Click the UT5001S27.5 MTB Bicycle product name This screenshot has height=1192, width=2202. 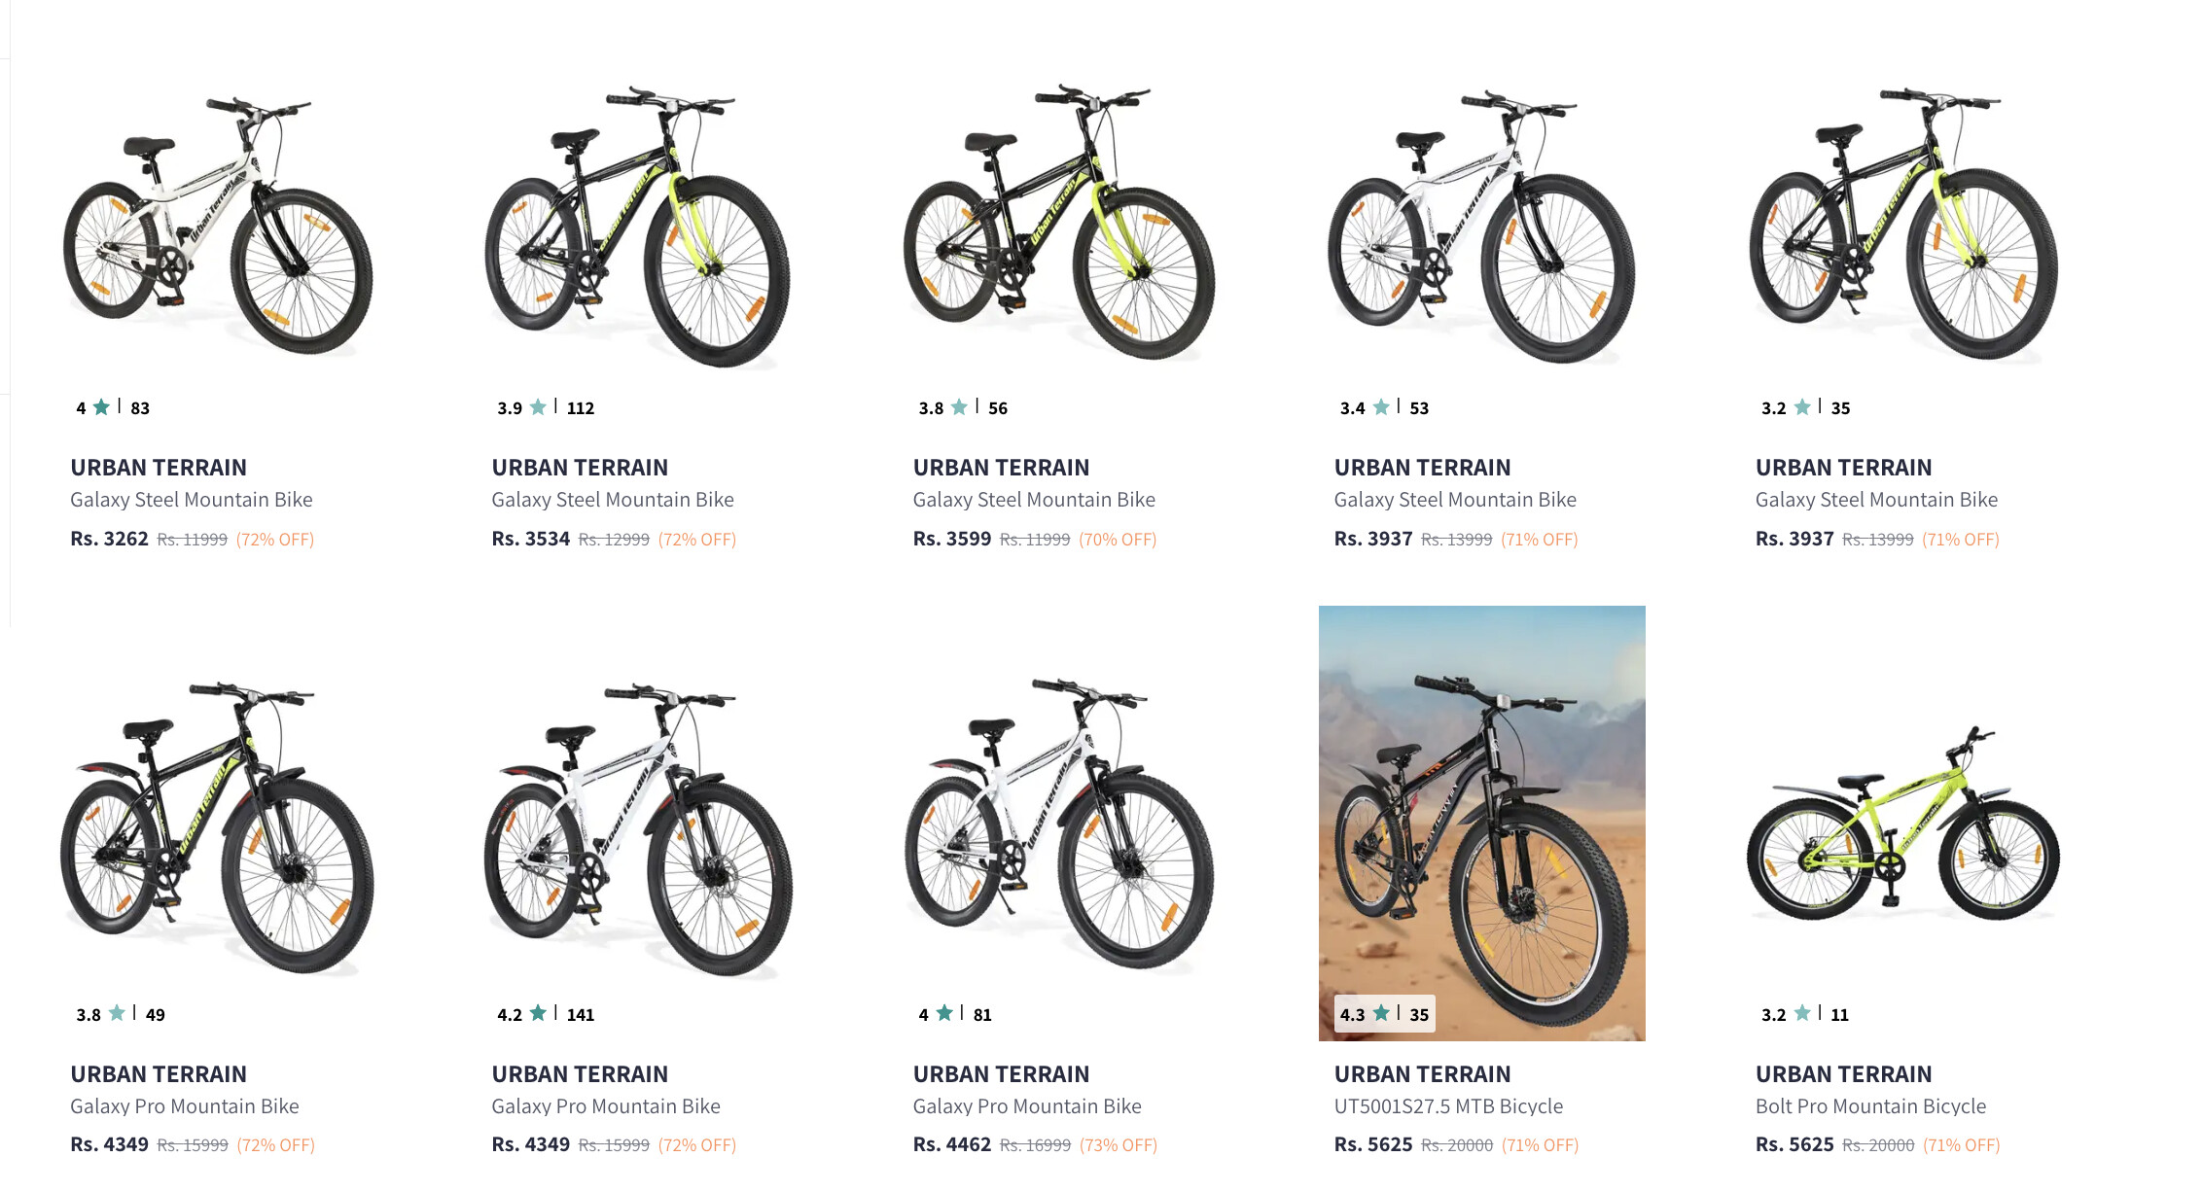[1448, 1106]
